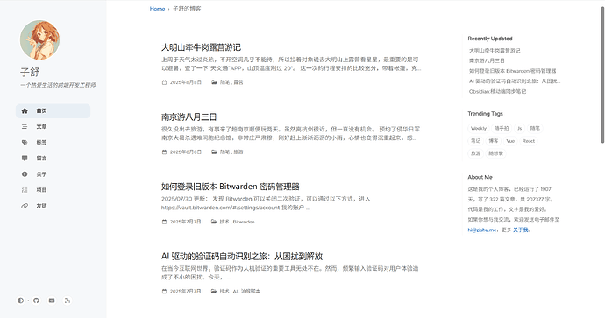This screenshot has width=605, height=318.
Task: Toggle dark/light theme mode icon
Action: (20, 300)
